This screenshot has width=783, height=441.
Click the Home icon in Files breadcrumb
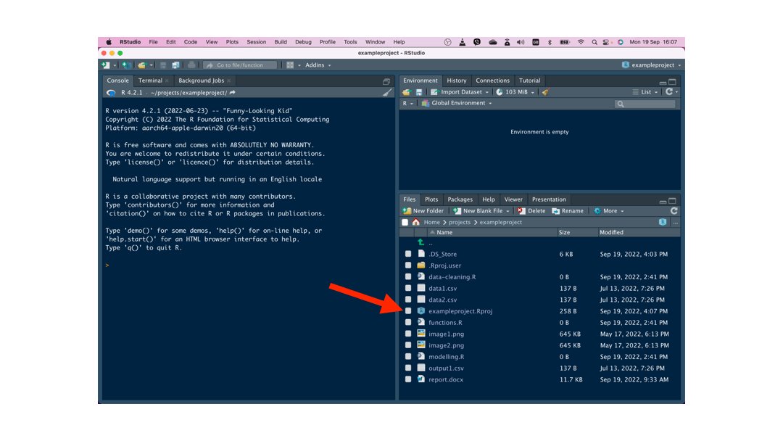[416, 222]
